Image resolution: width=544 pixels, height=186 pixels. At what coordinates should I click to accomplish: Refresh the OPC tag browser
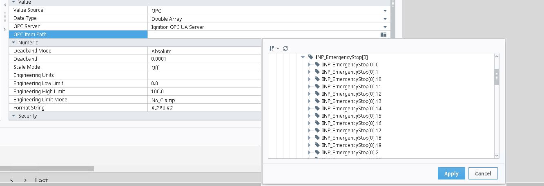click(285, 48)
